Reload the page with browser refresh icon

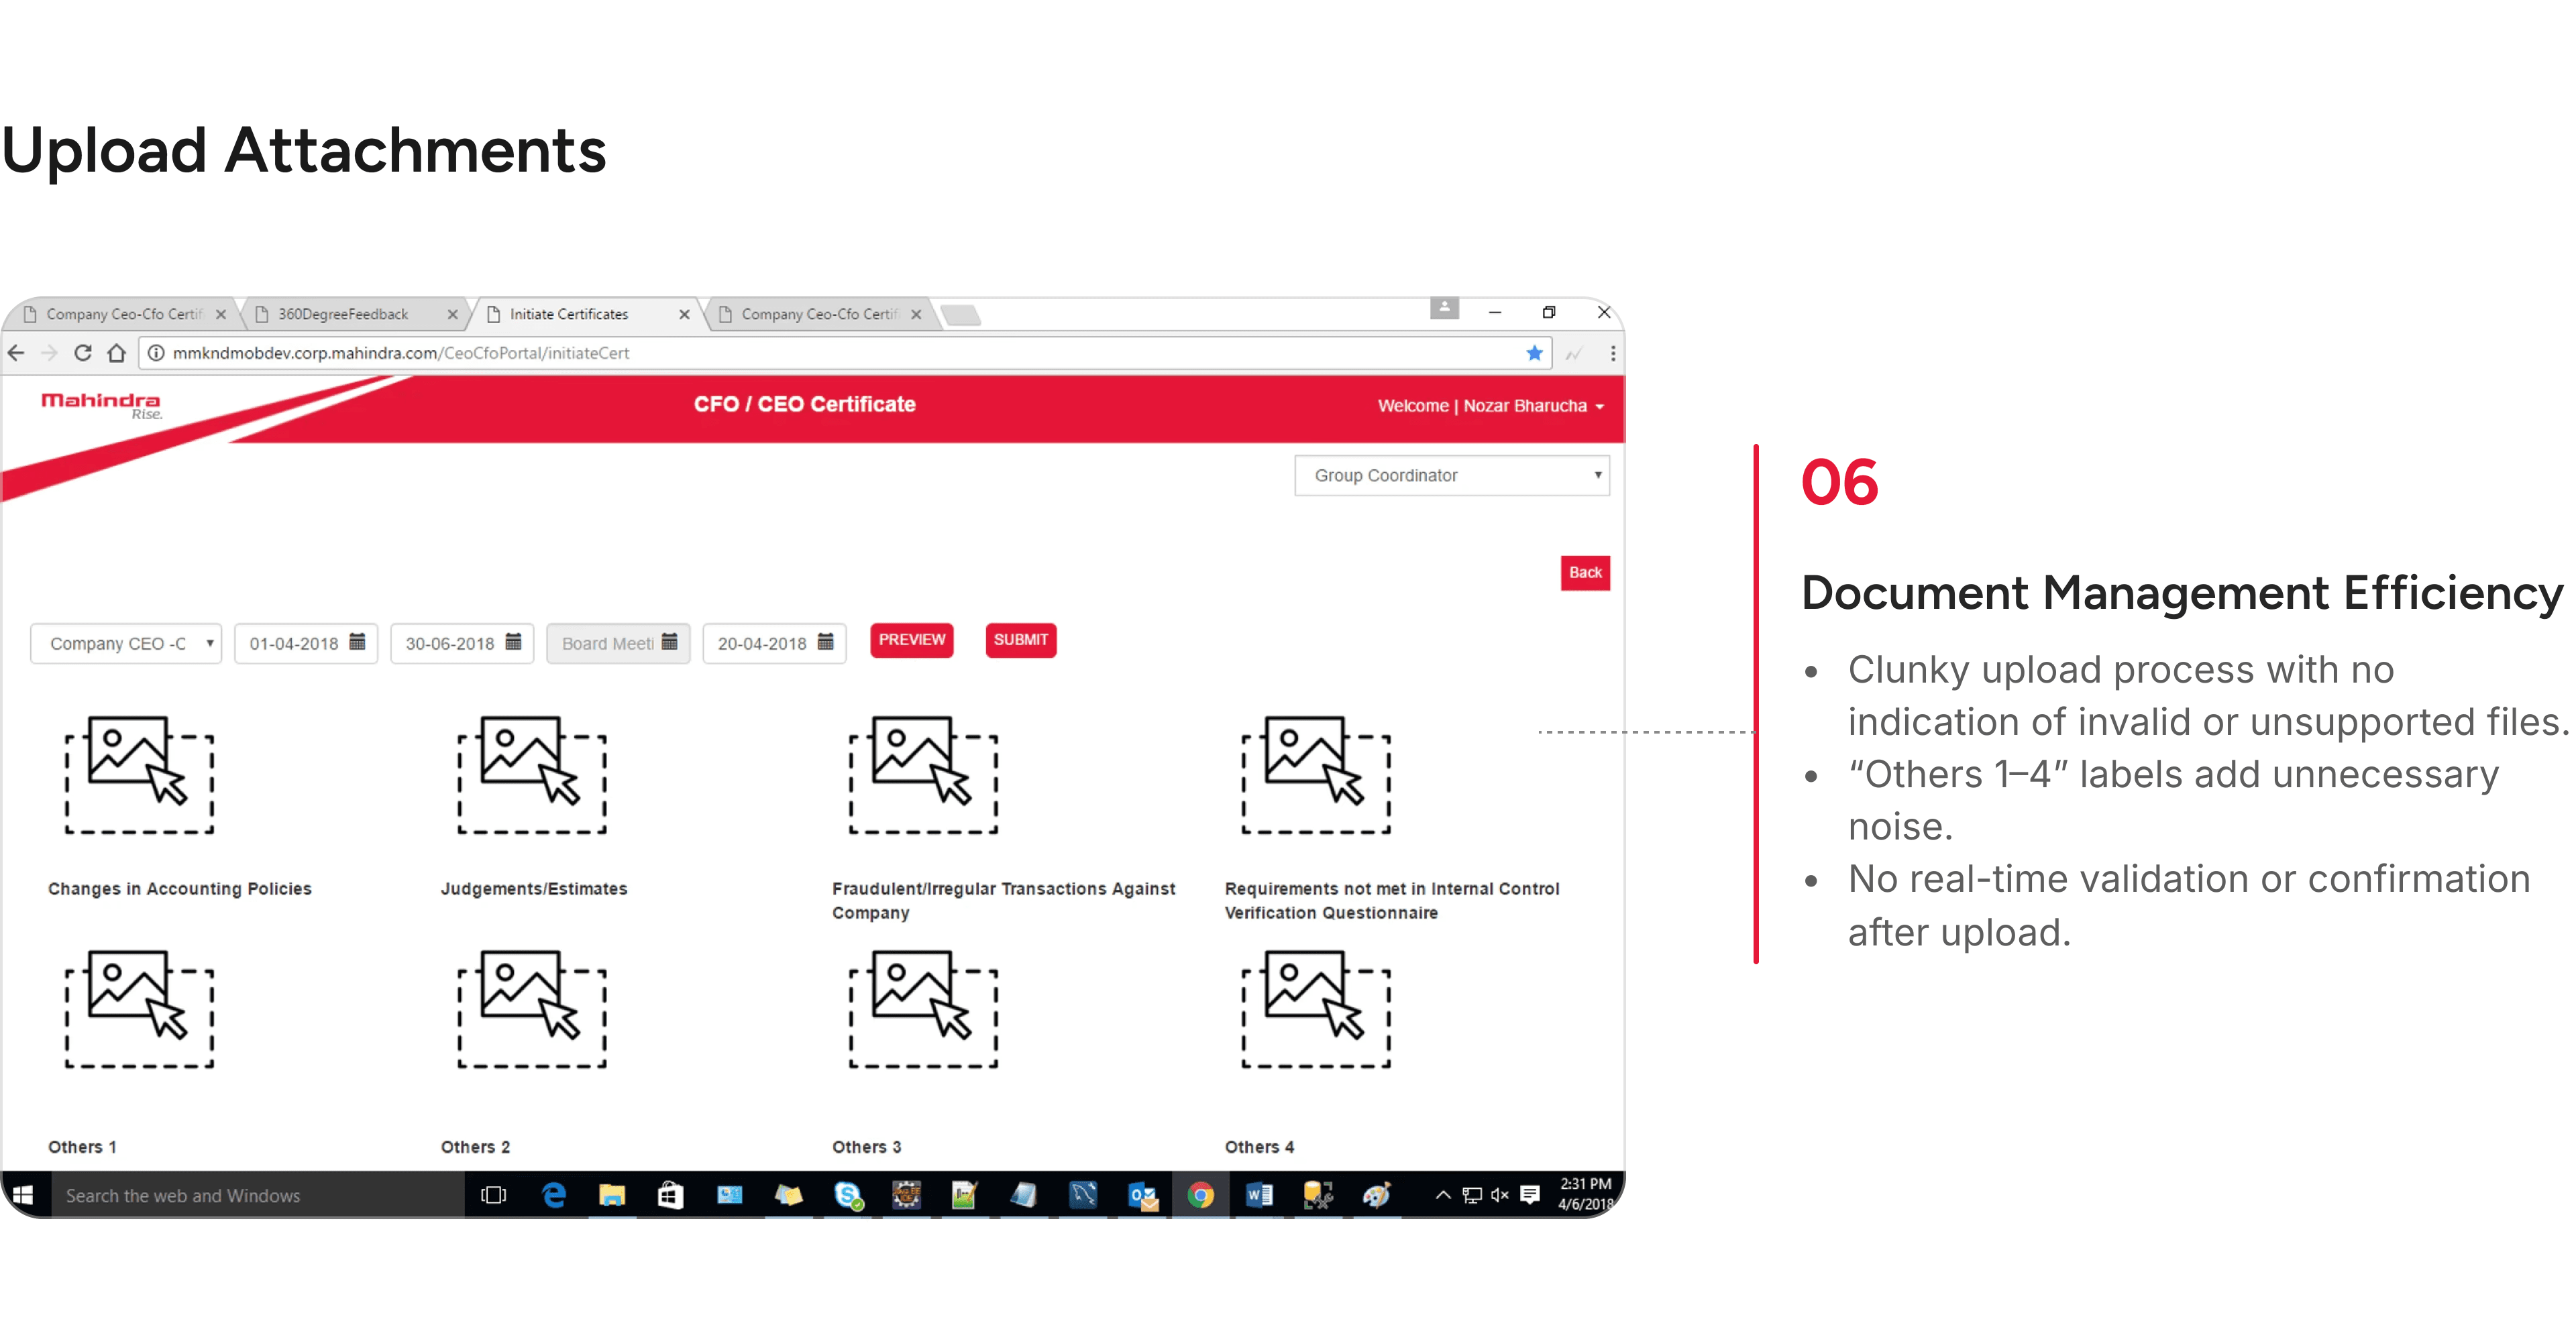83,353
